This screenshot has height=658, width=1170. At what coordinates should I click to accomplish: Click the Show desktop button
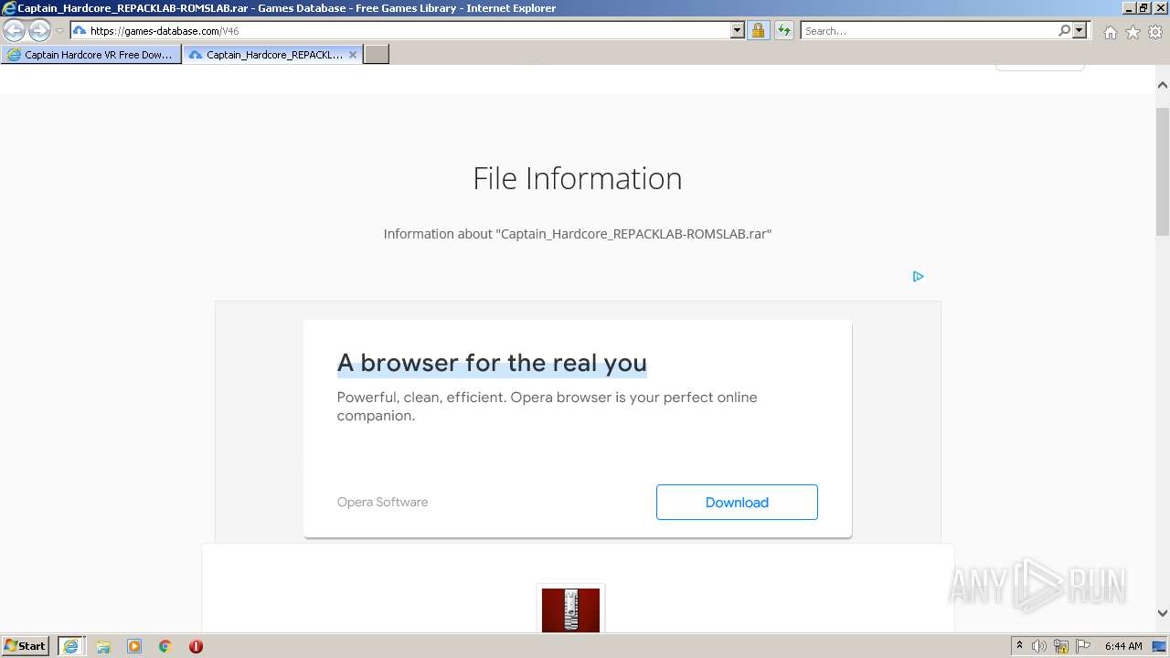1160,646
